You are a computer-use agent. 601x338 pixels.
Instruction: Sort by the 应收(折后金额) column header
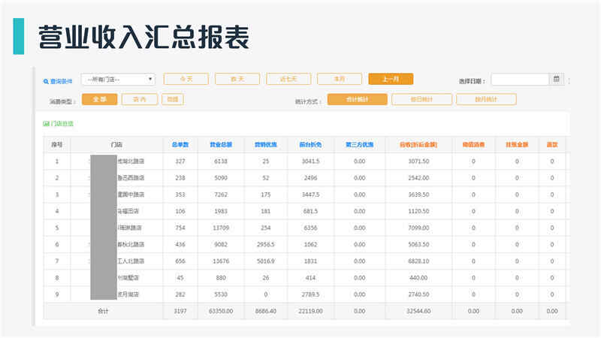click(x=418, y=144)
